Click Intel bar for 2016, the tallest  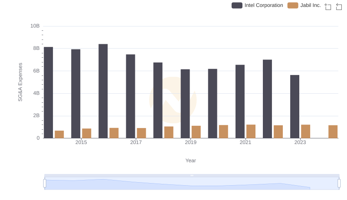click(x=103, y=91)
